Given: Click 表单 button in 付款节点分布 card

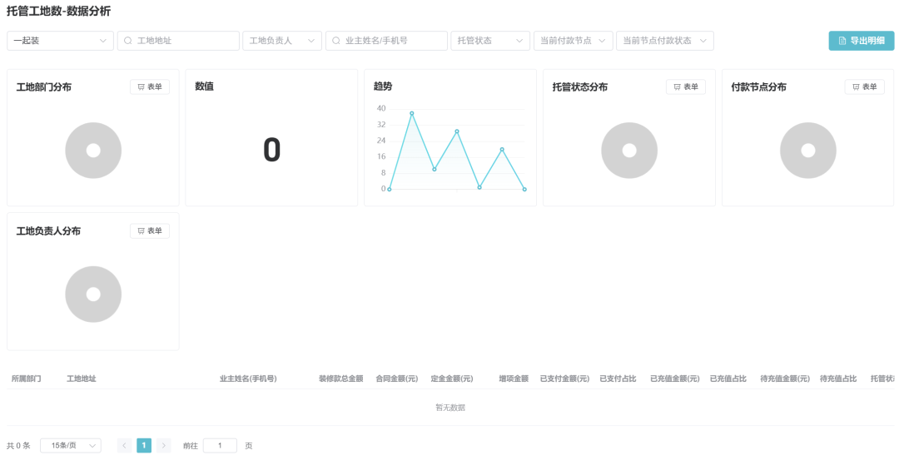Looking at the screenshot, I should tap(864, 87).
